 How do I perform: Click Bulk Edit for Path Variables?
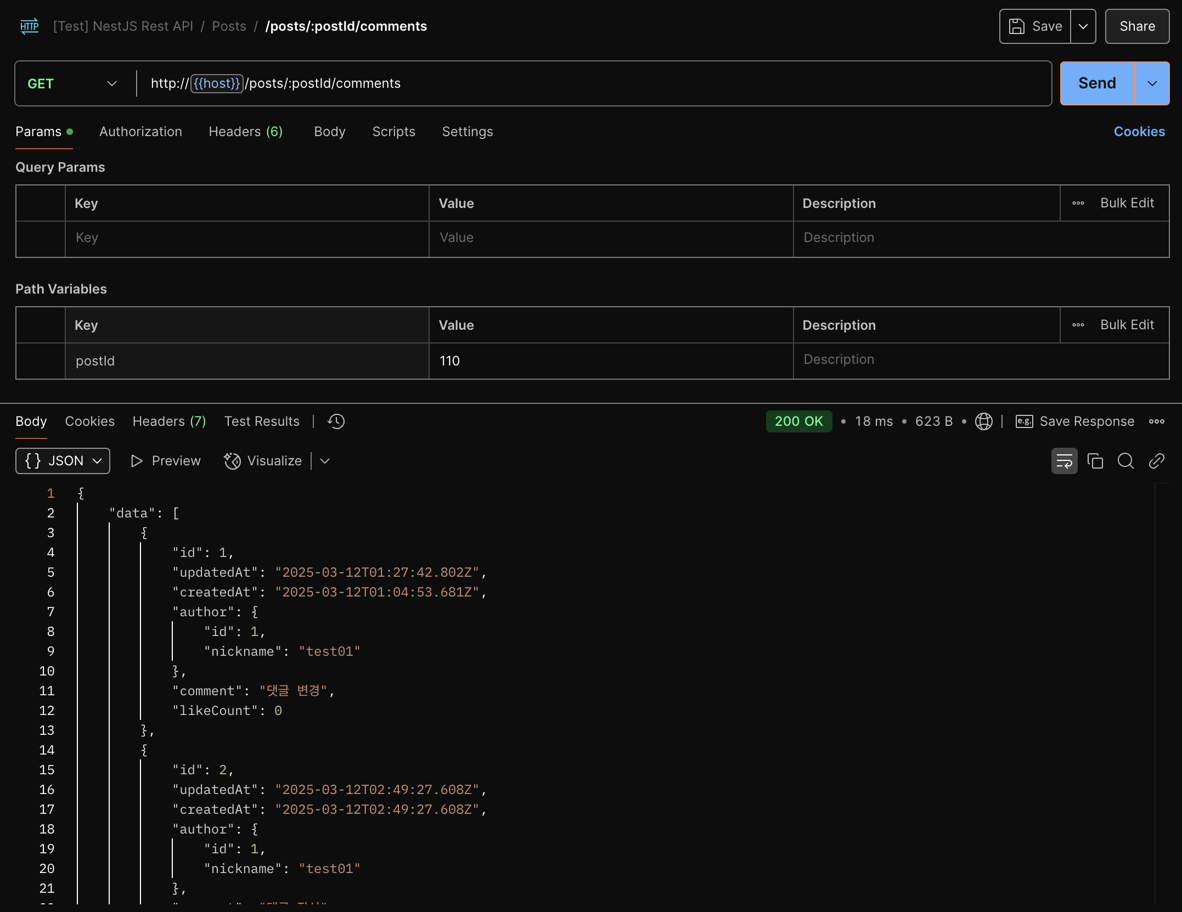click(x=1127, y=325)
